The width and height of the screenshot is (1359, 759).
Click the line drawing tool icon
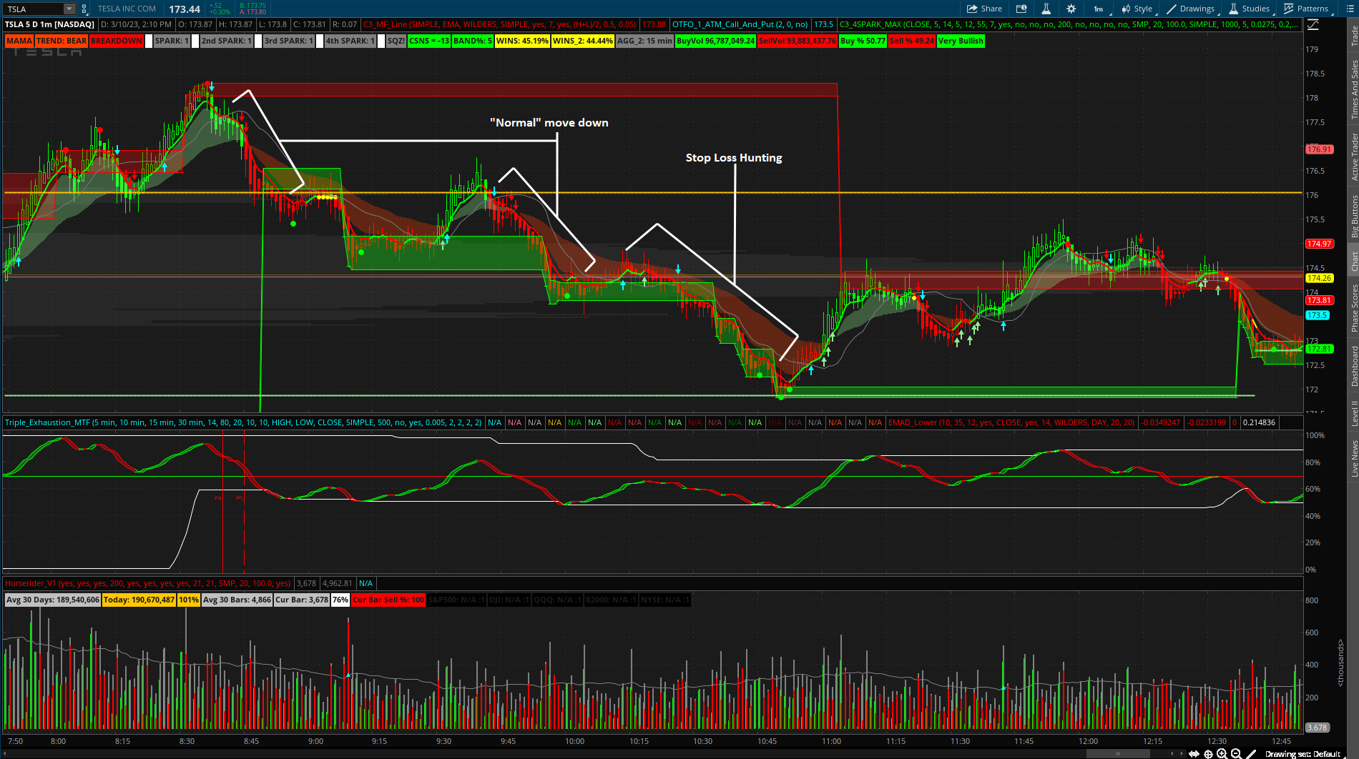tap(1251, 753)
